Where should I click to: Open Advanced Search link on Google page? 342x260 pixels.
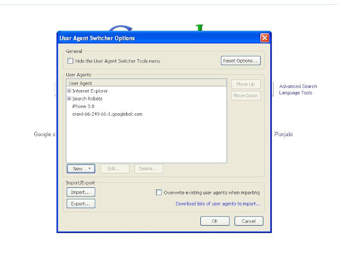point(298,86)
